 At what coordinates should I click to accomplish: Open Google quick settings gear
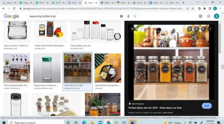pos(201,16)
